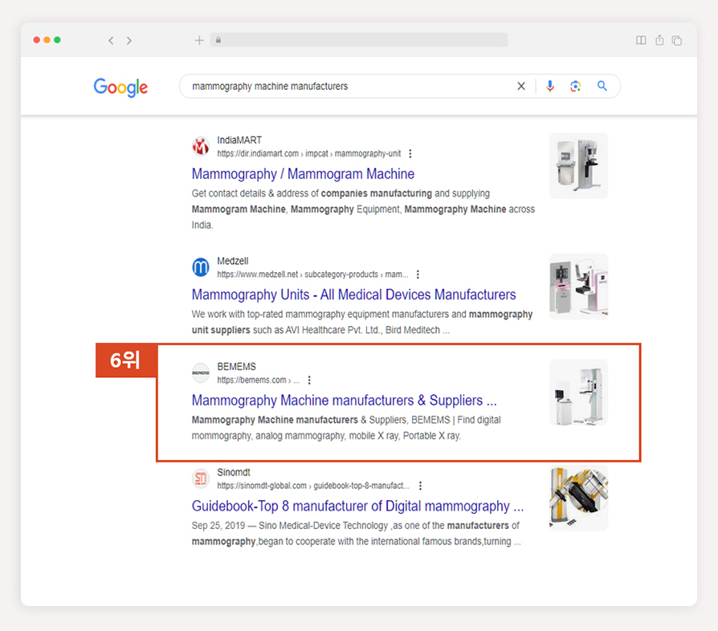Click the 'BEMEMS' site name
Viewport: 718px width, 631px height.
(236, 367)
